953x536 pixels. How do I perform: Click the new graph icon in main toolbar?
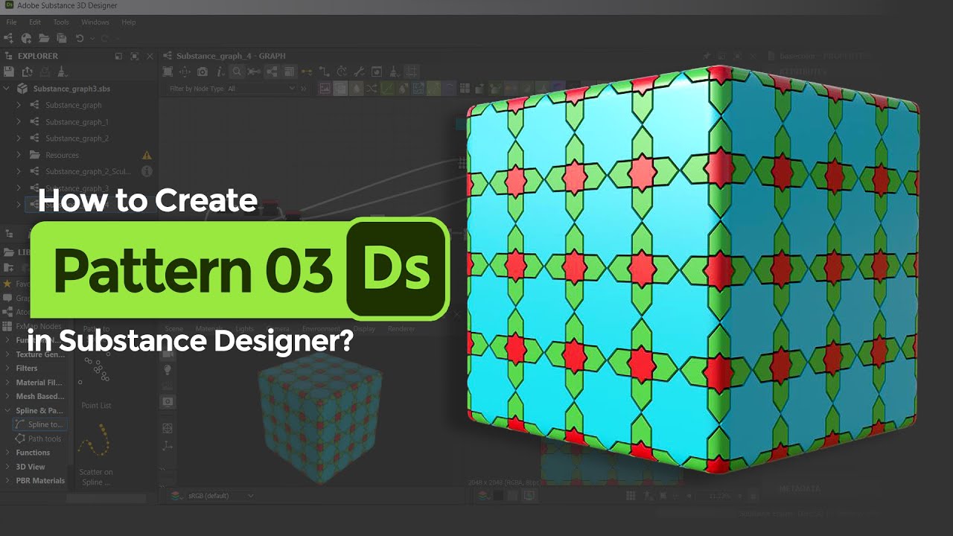tap(9, 38)
